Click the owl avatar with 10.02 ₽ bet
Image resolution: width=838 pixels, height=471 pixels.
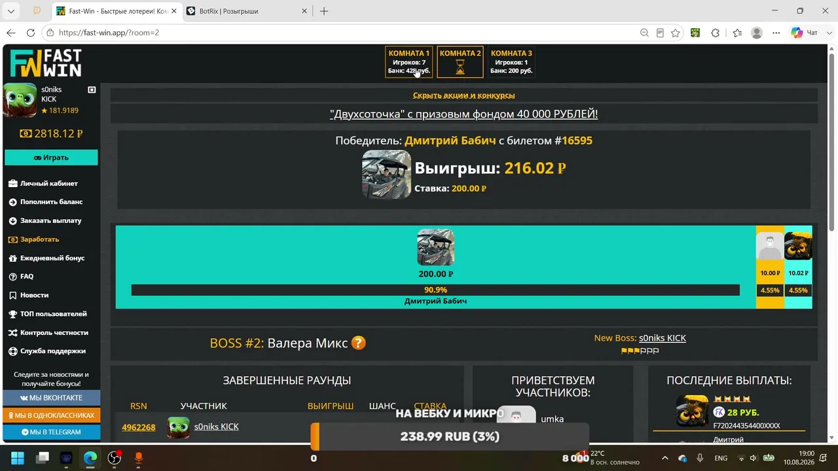798,246
